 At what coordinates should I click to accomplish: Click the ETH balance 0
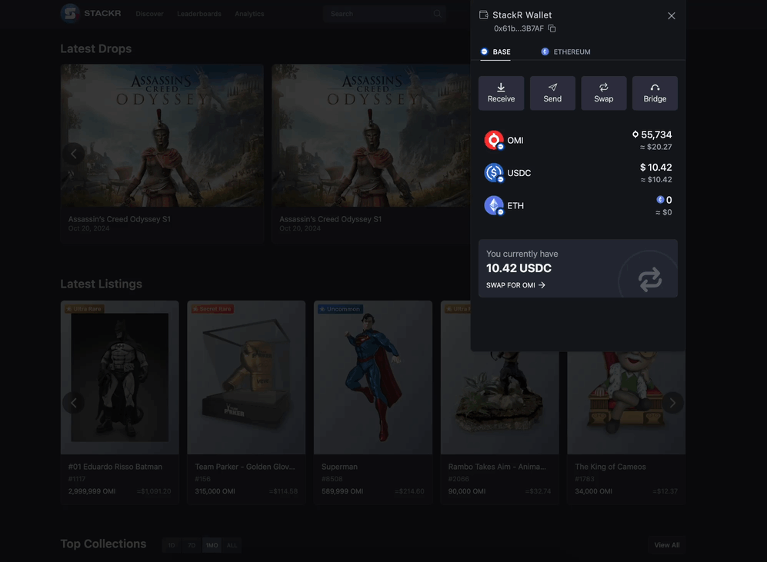click(x=664, y=200)
